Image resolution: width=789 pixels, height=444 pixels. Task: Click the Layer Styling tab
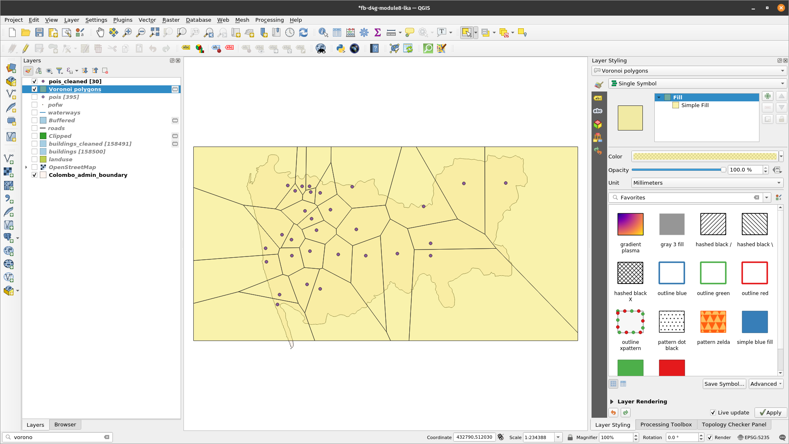613,424
